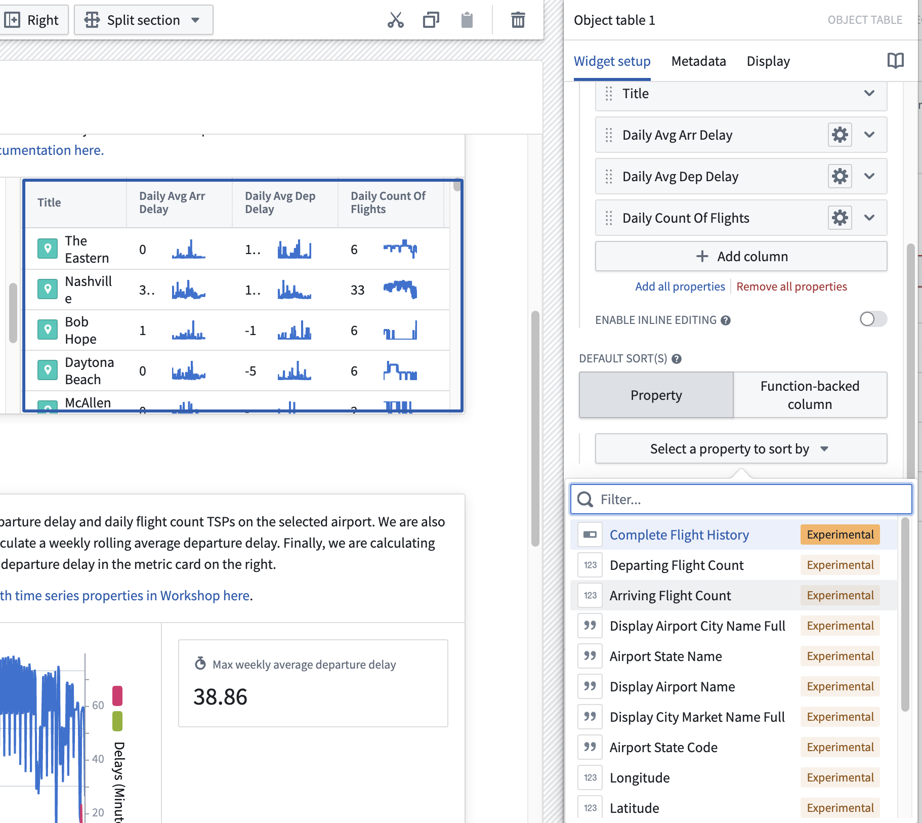Open the documentation book icon
This screenshot has width=922, height=823.
click(x=896, y=61)
